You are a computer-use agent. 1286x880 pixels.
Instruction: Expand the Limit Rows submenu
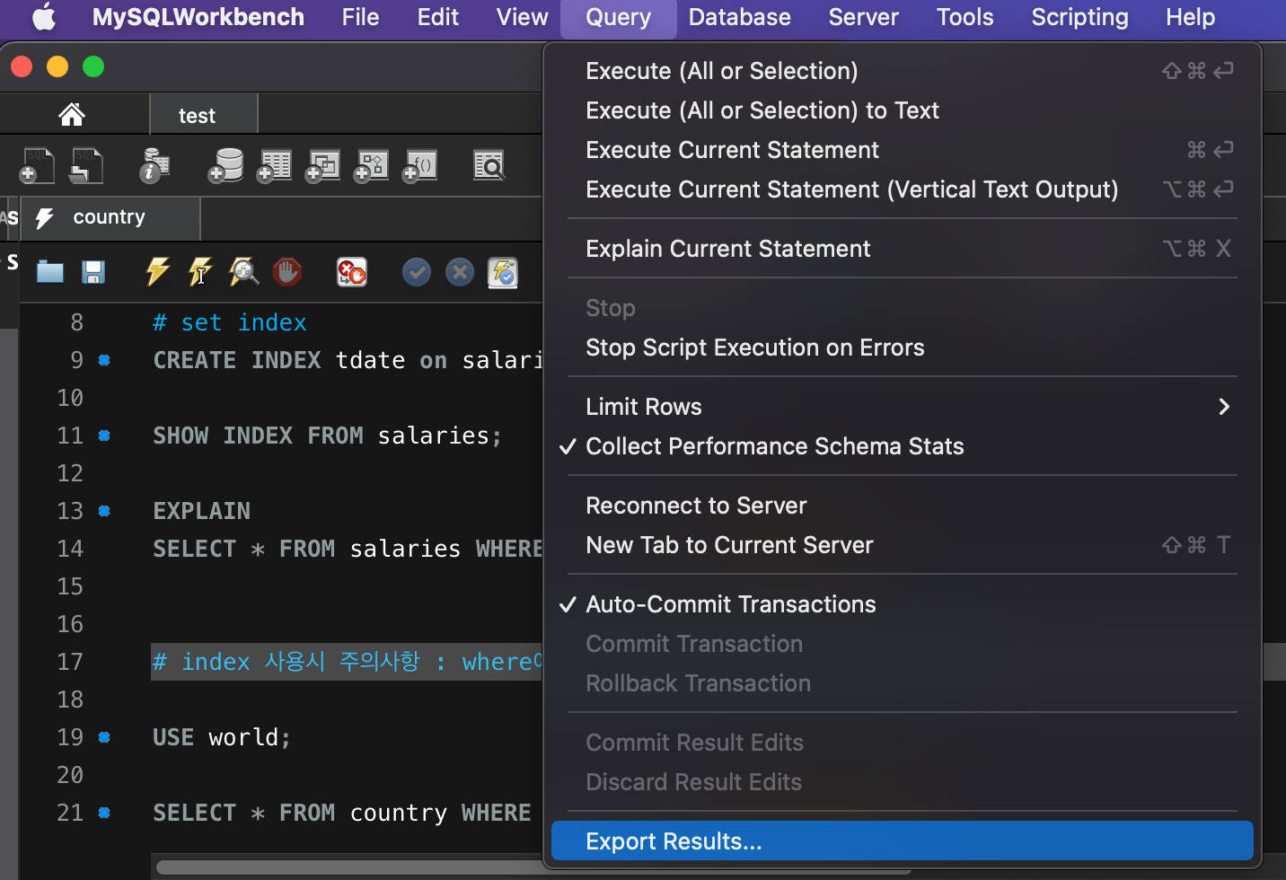(903, 407)
